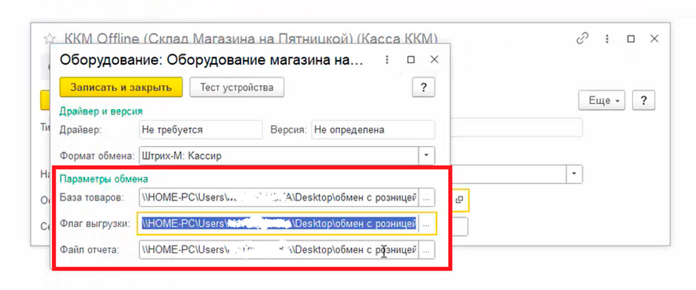This screenshot has width=696, height=290.
Task: Click the chain link icon in background window
Action: coord(583,39)
